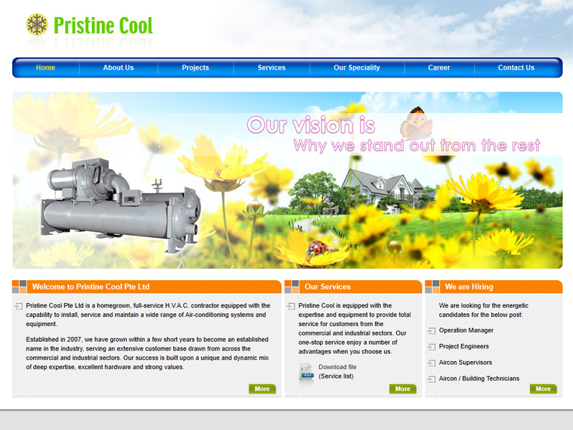Click the Pristine Cool snowflake logo icon
Screen dimensions: 573x430
(x=37, y=24)
